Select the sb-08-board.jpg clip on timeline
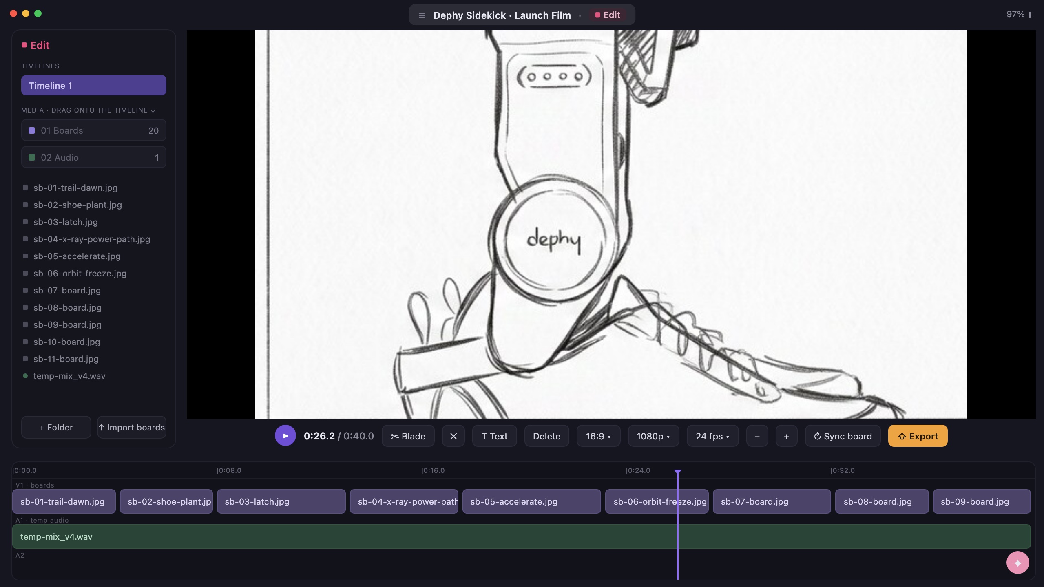The image size is (1044, 587). click(882, 501)
